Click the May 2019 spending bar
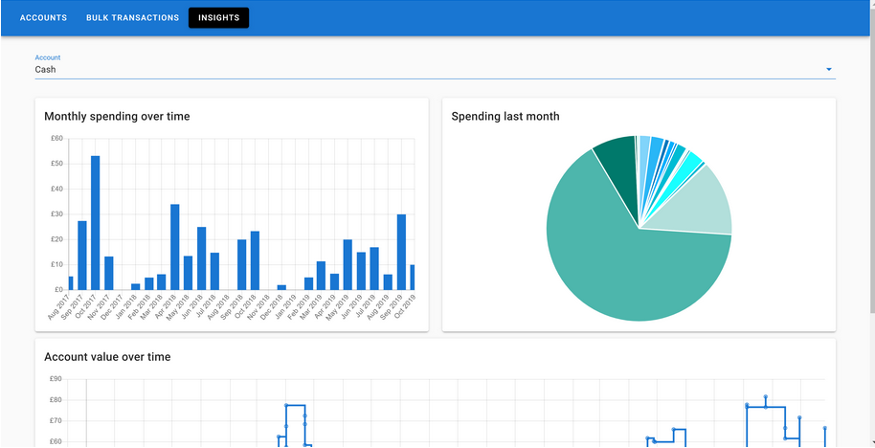This screenshot has width=875, height=448. pyautogui.click(x=348, y=265)
